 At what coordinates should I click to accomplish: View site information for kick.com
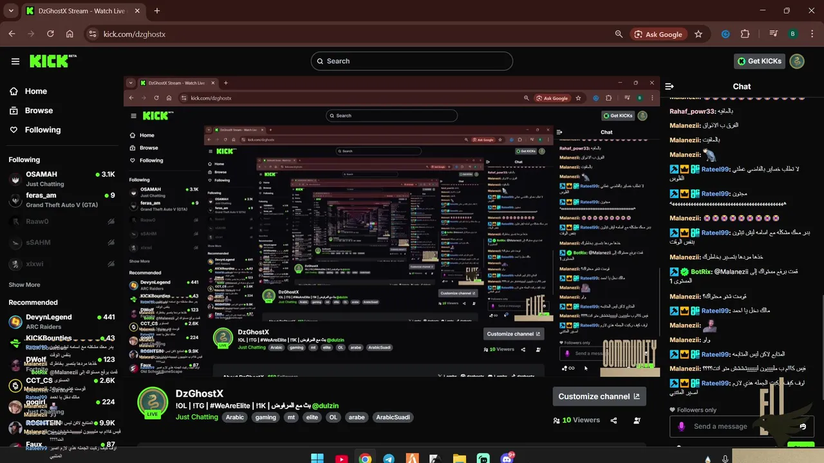tap(92, 34)
